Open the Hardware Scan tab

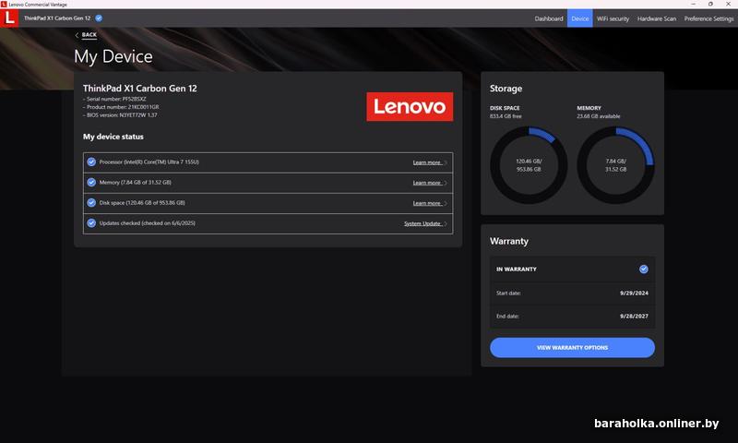click(657, 18)
